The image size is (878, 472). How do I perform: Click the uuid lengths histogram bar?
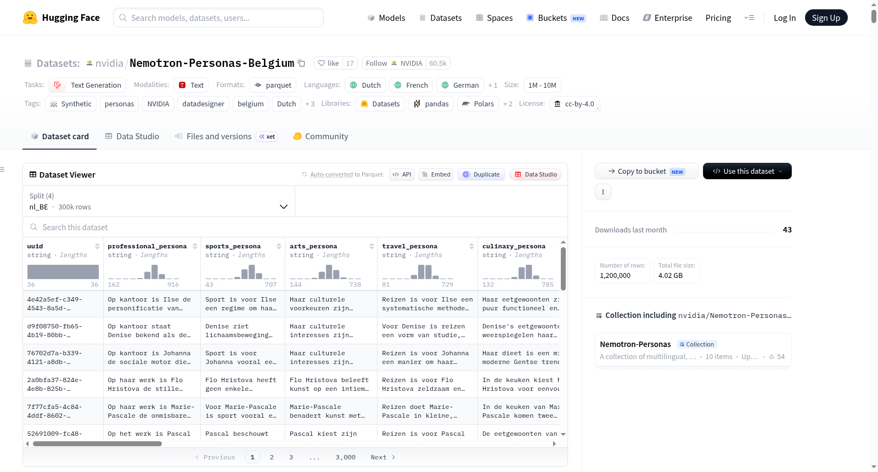tap(63, 272)
